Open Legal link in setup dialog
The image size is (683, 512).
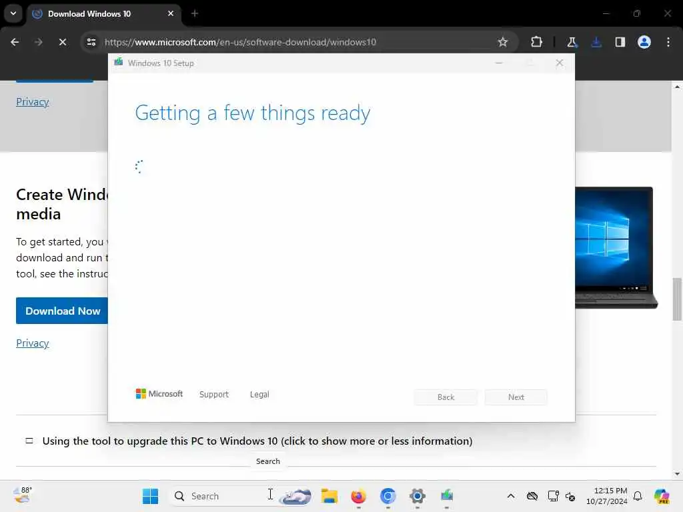tap(259, 395)
